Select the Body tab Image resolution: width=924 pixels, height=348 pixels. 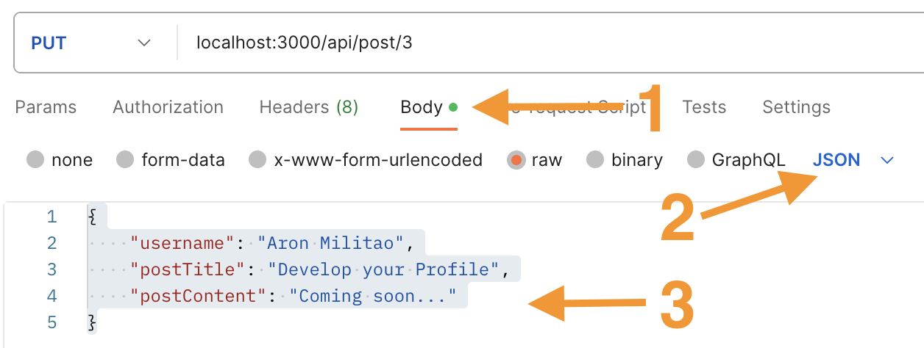(x=422, y=107)
